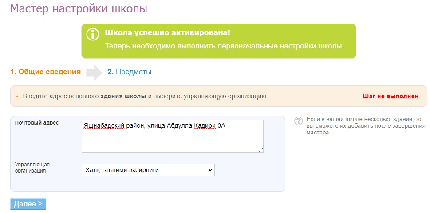Click the textarea resize grip corner
The width and height of the screenshot is (430, 213).
pos(261,150)
